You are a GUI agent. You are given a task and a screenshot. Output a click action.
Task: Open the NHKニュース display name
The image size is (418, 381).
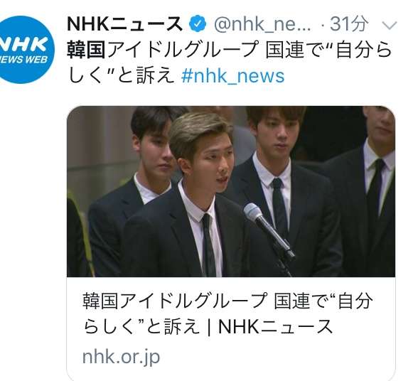125,24
